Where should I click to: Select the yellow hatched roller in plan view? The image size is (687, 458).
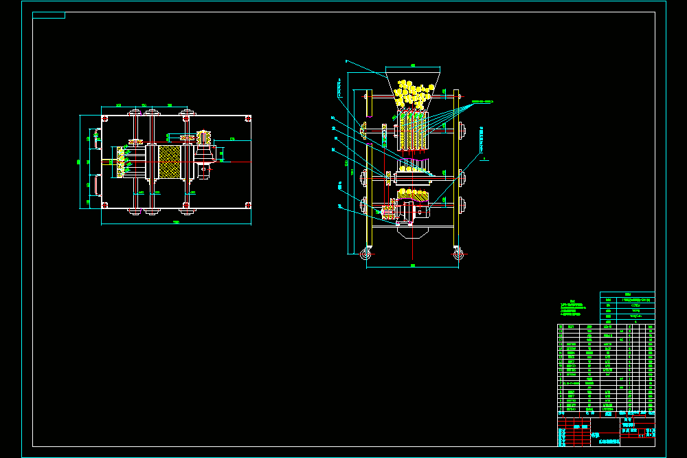click(x=170, y=162)
